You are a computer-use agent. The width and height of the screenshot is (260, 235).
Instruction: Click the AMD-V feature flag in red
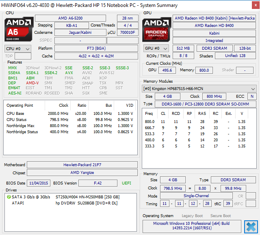[32, 83]
